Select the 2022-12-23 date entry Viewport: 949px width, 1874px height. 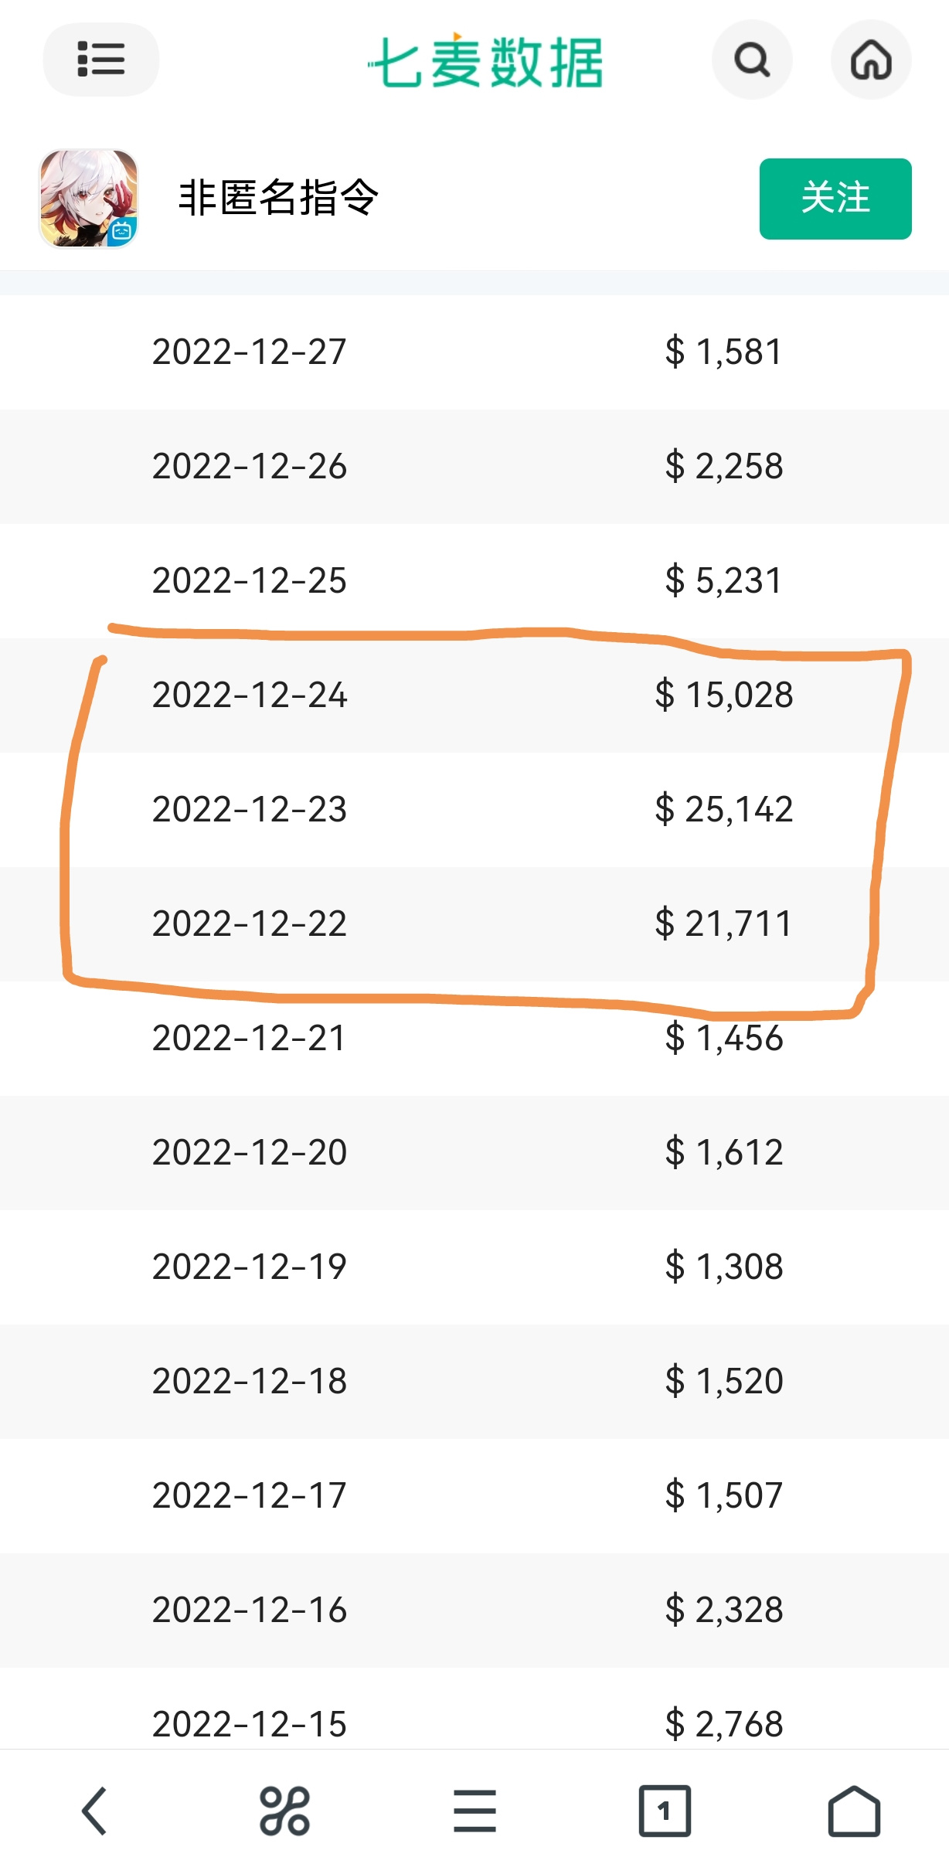[250, 809]
